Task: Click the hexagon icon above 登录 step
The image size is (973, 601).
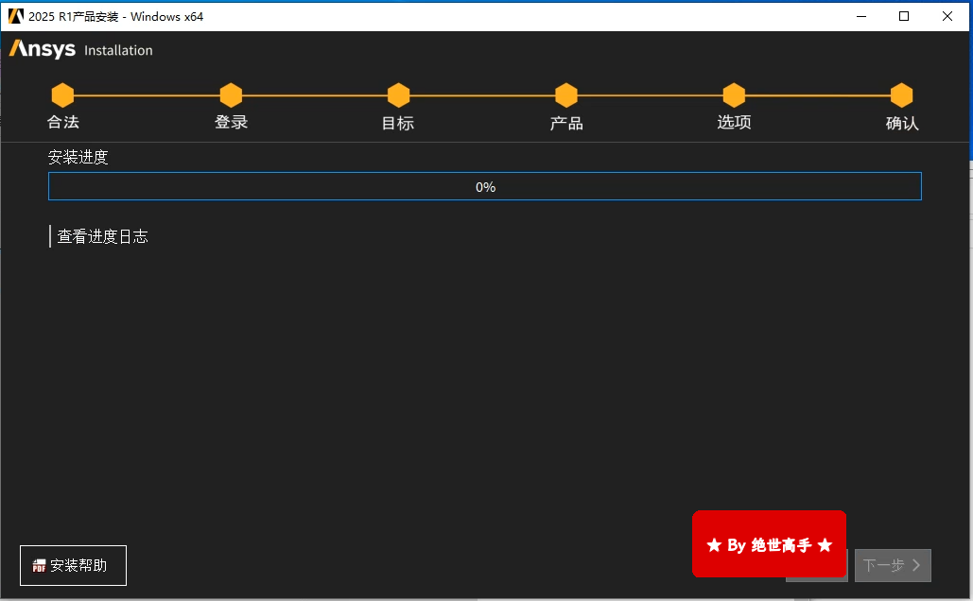Action: [x=231, y=95]
